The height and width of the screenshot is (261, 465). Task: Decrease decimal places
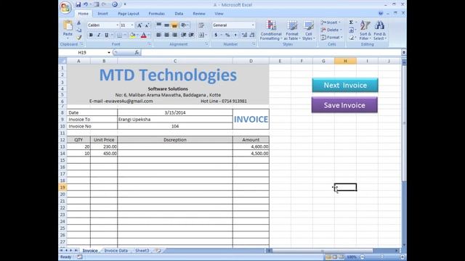[x=252, y=36]
